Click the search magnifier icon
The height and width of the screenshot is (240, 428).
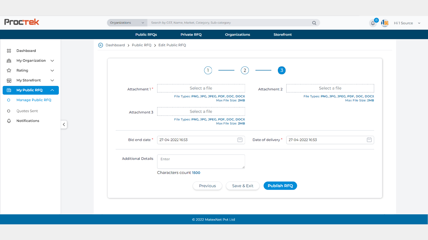(x=314, y=23)
